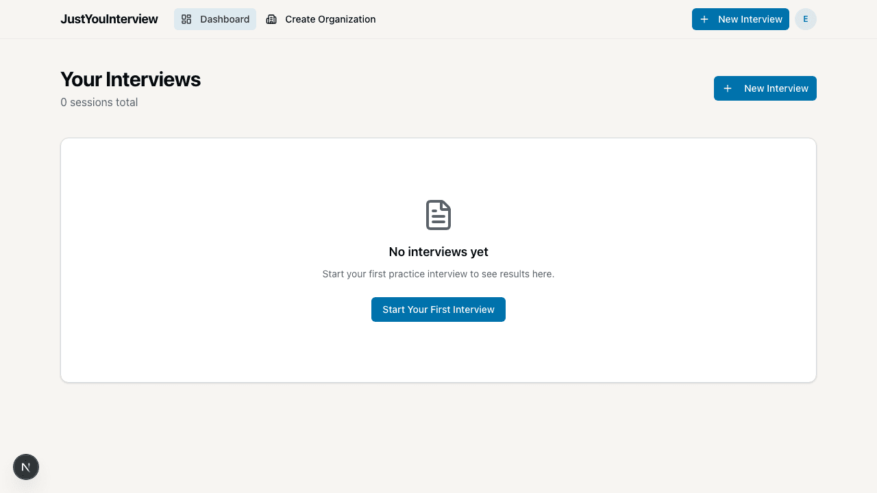877x493 pixels.
Task: Click the JustYouInterview logo
Action: (x=109, y=19)
